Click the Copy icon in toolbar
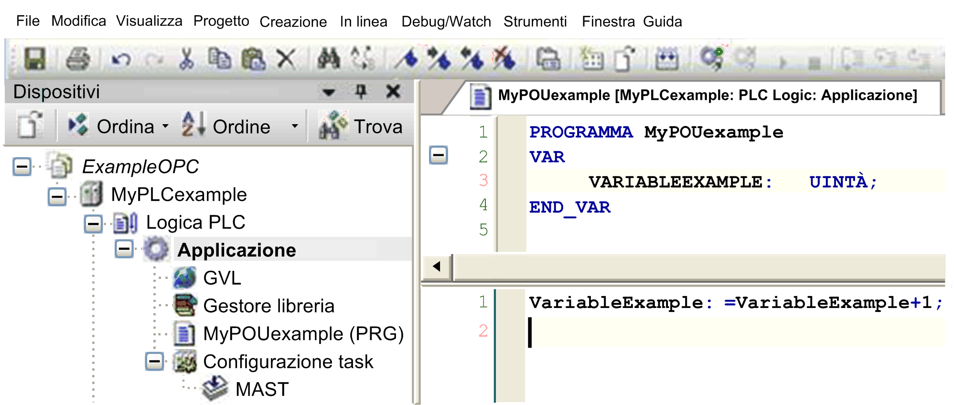954x405 pixels. [219, 59]
